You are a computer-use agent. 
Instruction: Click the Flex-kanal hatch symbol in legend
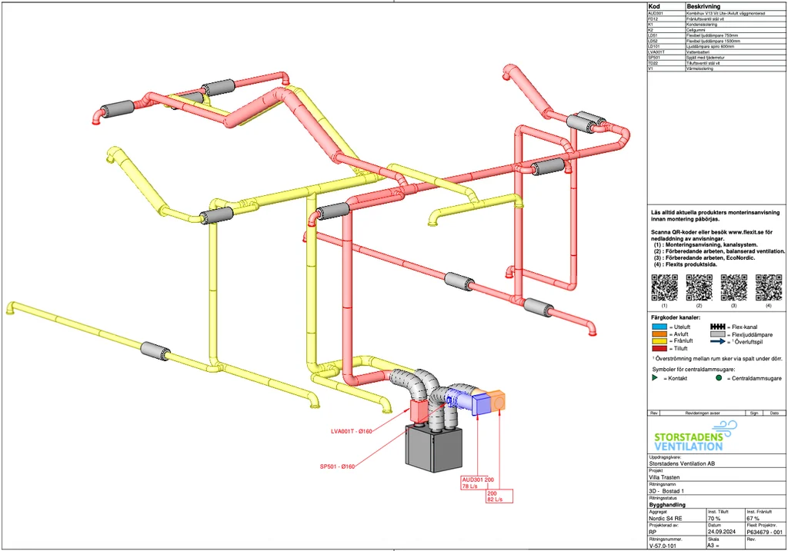click(x=718, y=327)
